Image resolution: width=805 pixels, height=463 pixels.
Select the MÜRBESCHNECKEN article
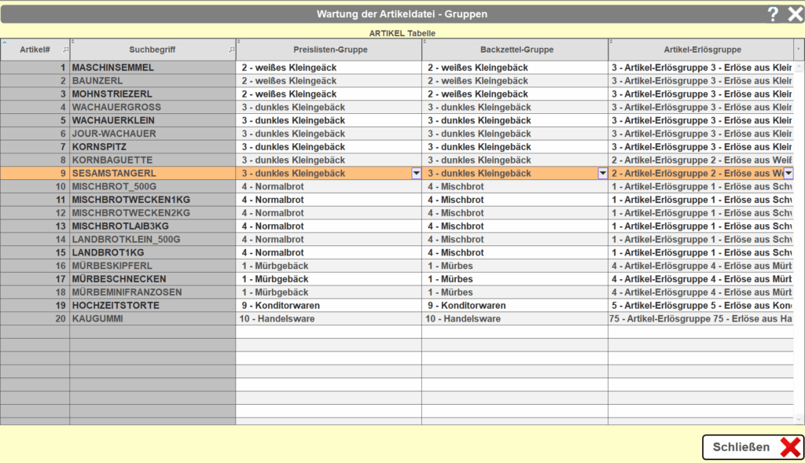coord(153,279)
